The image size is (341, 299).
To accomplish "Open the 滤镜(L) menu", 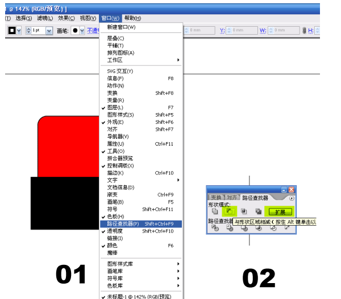I will click(45, 18).
